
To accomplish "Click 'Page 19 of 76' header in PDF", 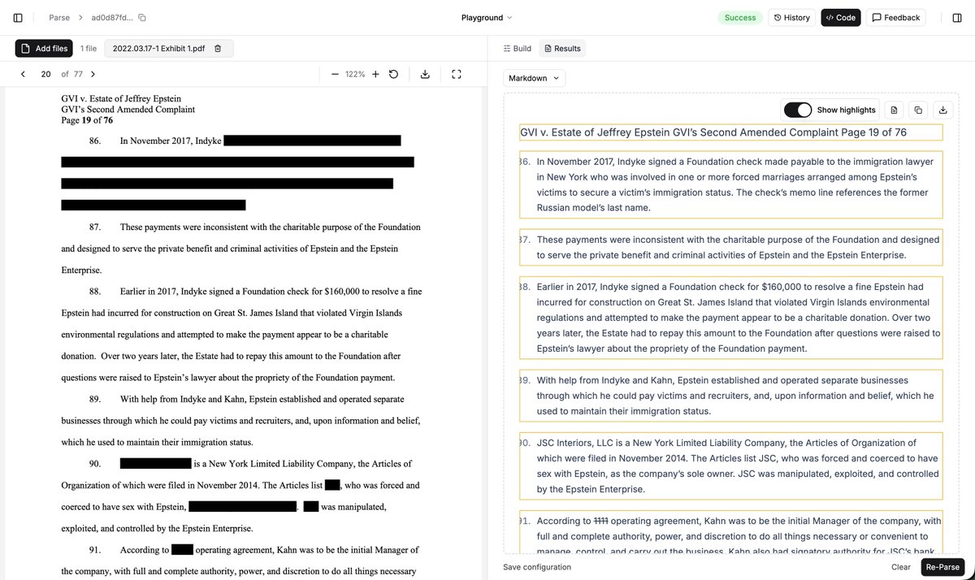I will (87, 120).
